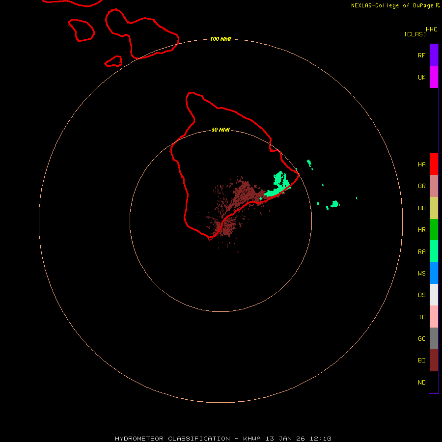Click the green rain cell offshore southeast of the island
442x442 pixels.
tap(334, 204)
